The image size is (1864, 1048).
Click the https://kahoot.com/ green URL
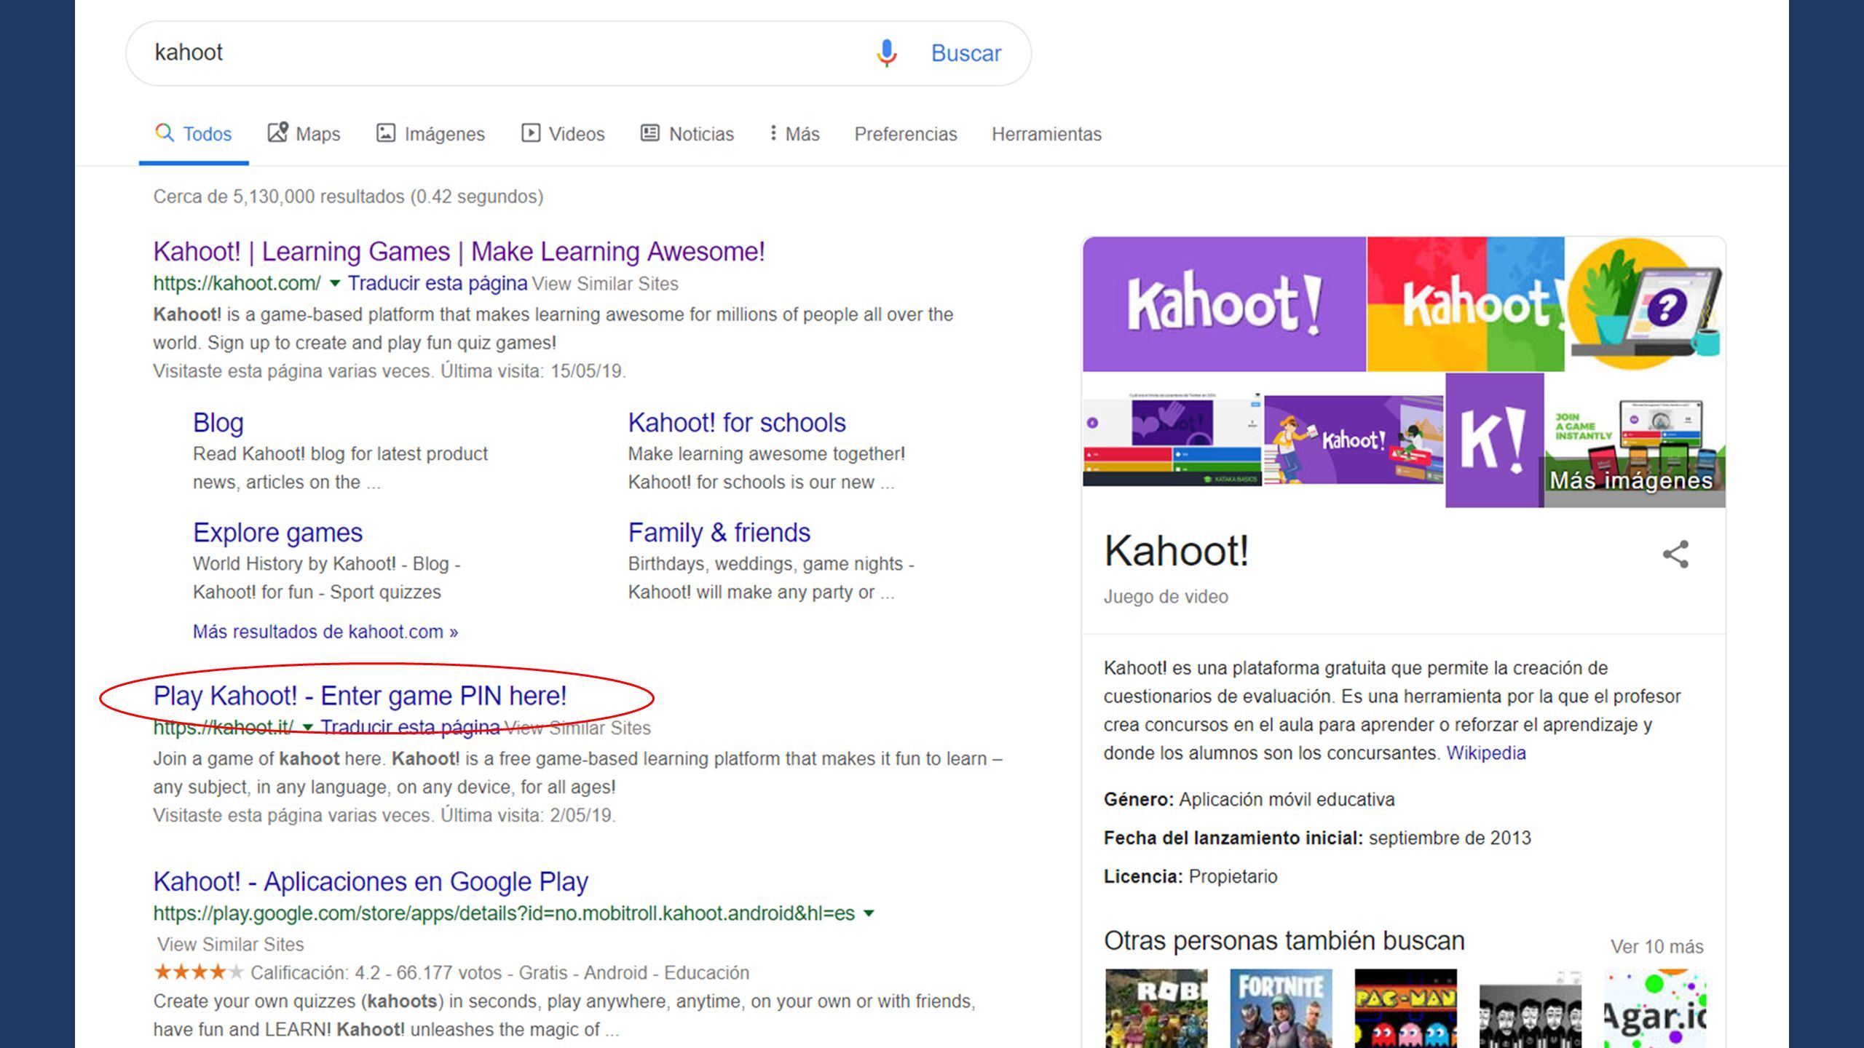(x=237, y=284)
